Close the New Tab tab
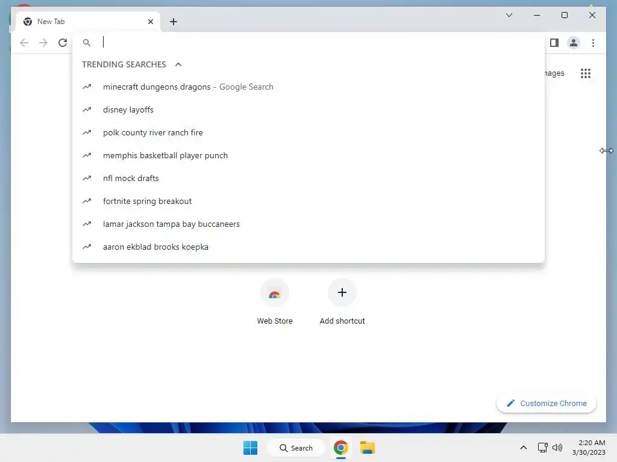 tap(150, 22)
